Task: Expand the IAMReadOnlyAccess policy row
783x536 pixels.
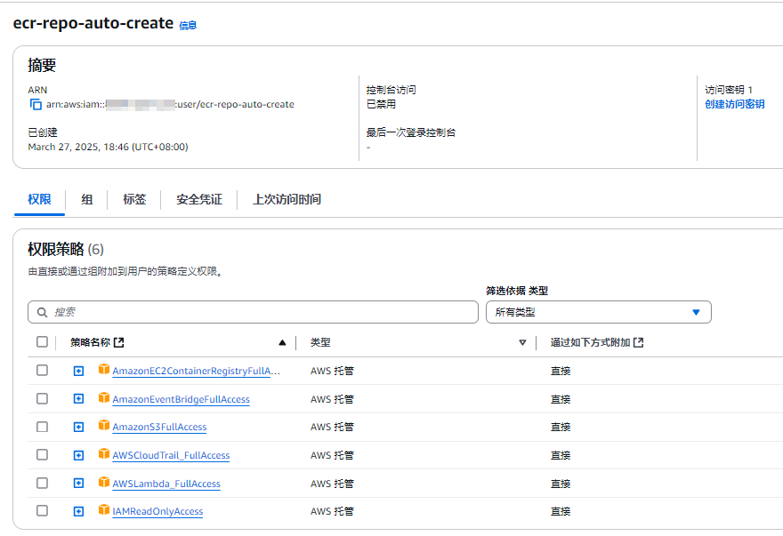Action: click(78, 511)
